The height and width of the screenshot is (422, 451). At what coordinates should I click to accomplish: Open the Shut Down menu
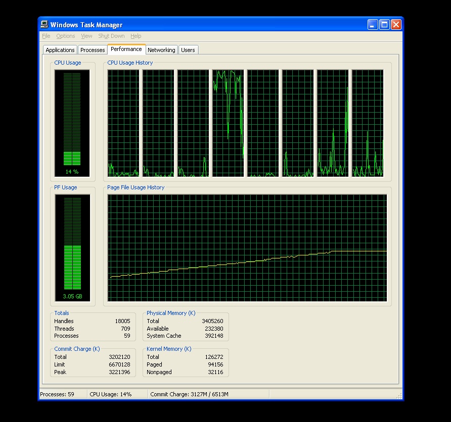coord(111,36)
